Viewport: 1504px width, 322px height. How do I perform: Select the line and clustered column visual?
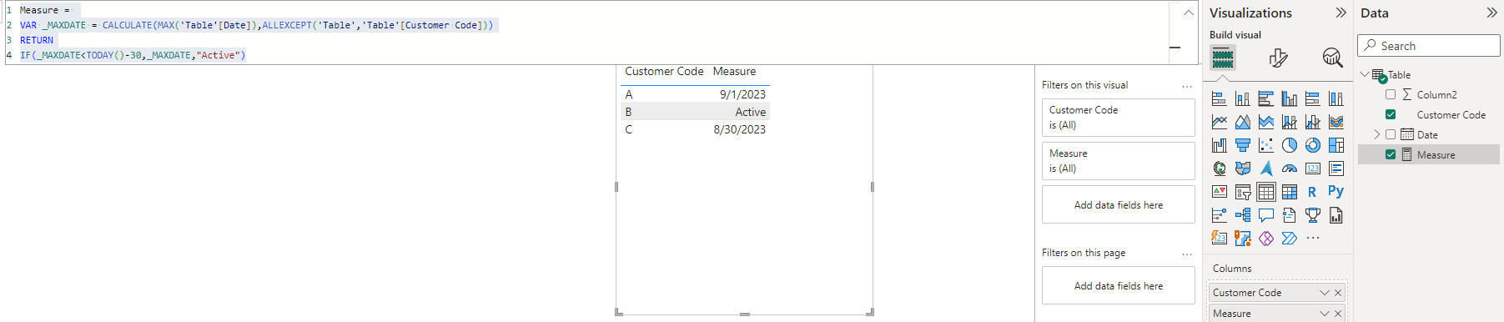1312,122
